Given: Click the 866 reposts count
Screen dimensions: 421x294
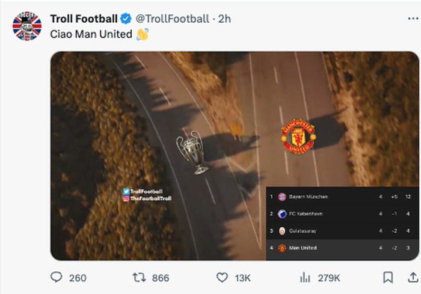Looking at the screenshot, I should (160, 278).
